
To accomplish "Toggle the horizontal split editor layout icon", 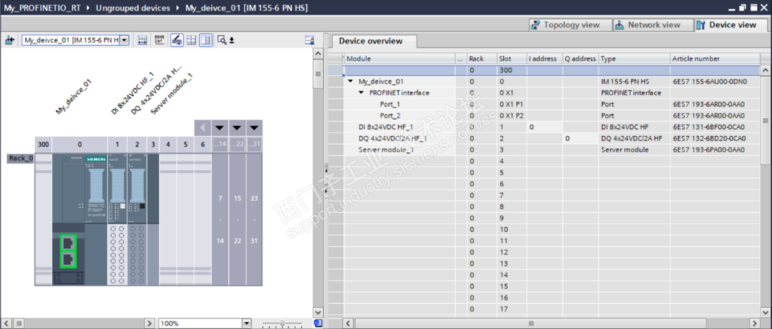I will click(x=191, y=40).
